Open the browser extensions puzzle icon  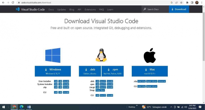187,3
